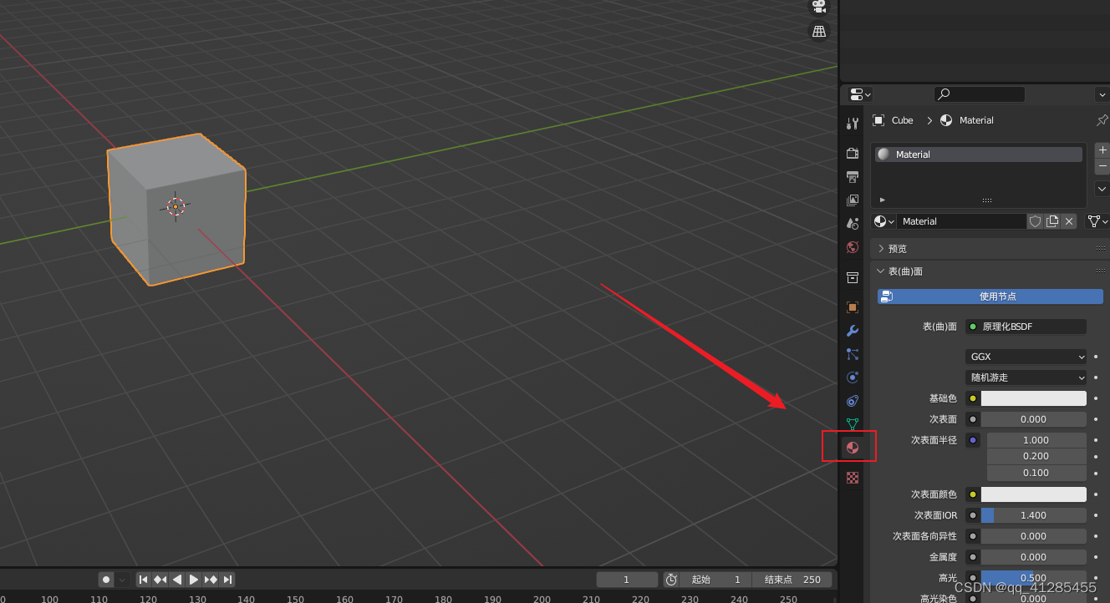Viewport: 1110px width, 603px height.
Task: Click 次表面半径 0.200 field
Action: 1036,456
